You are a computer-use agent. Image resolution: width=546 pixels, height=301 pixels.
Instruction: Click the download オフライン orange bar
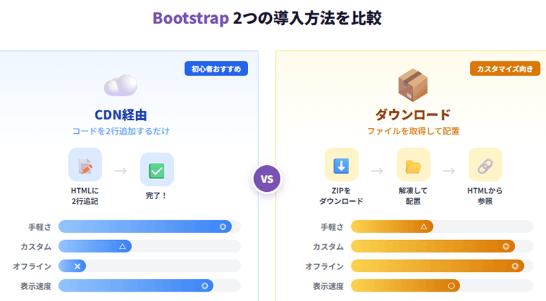[x=437, y=266]
